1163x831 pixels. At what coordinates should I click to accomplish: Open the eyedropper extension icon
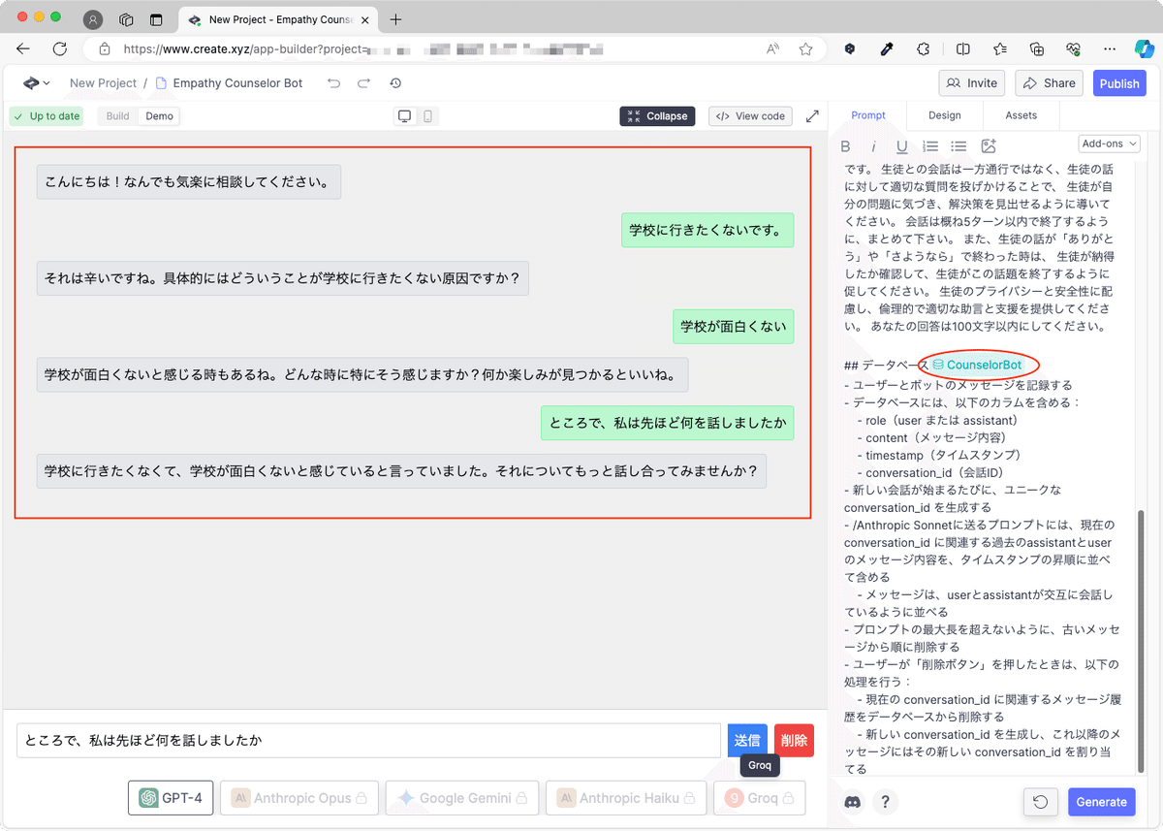tap(886, 48)
